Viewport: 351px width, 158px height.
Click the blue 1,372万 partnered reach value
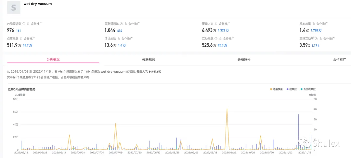tap(223, 30)
